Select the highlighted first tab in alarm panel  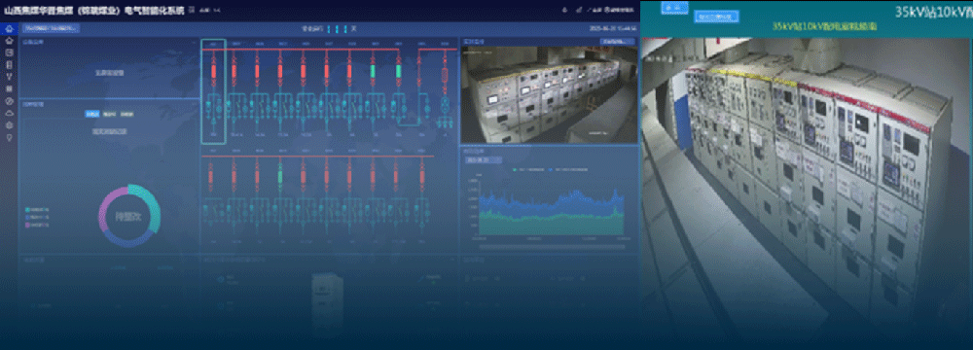[x=91, y=114]
